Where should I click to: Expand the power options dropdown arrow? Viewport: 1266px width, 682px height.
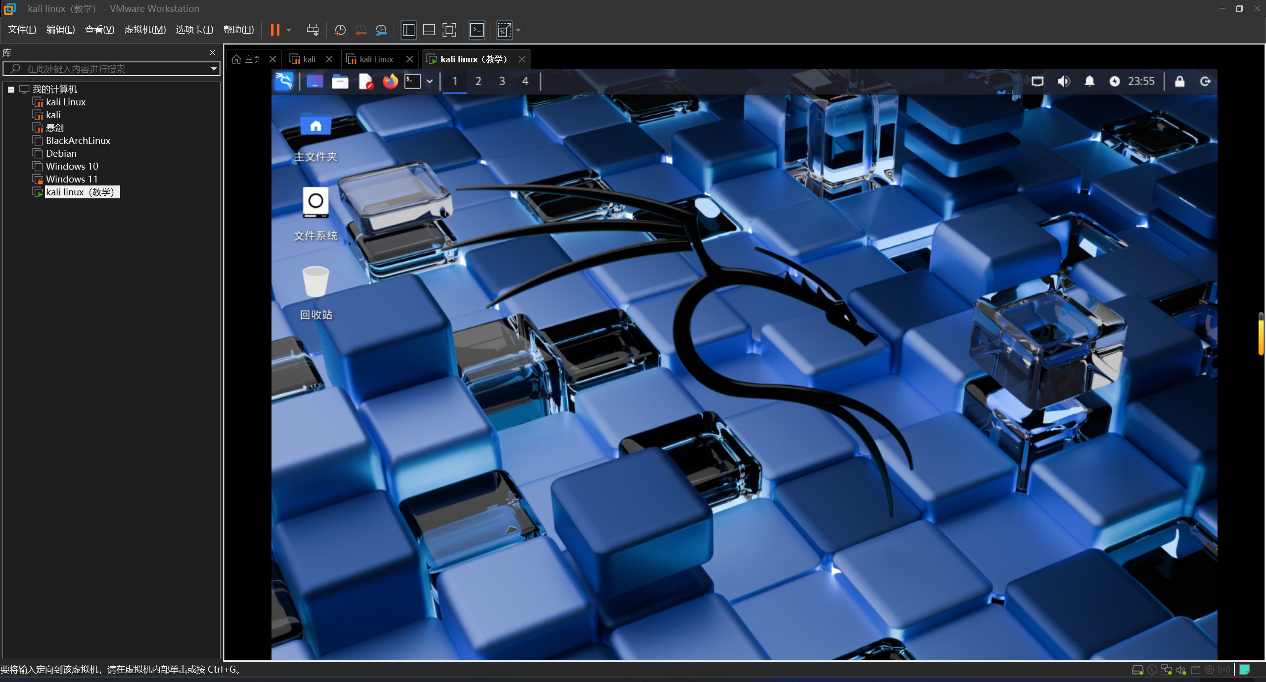point(289,30)
